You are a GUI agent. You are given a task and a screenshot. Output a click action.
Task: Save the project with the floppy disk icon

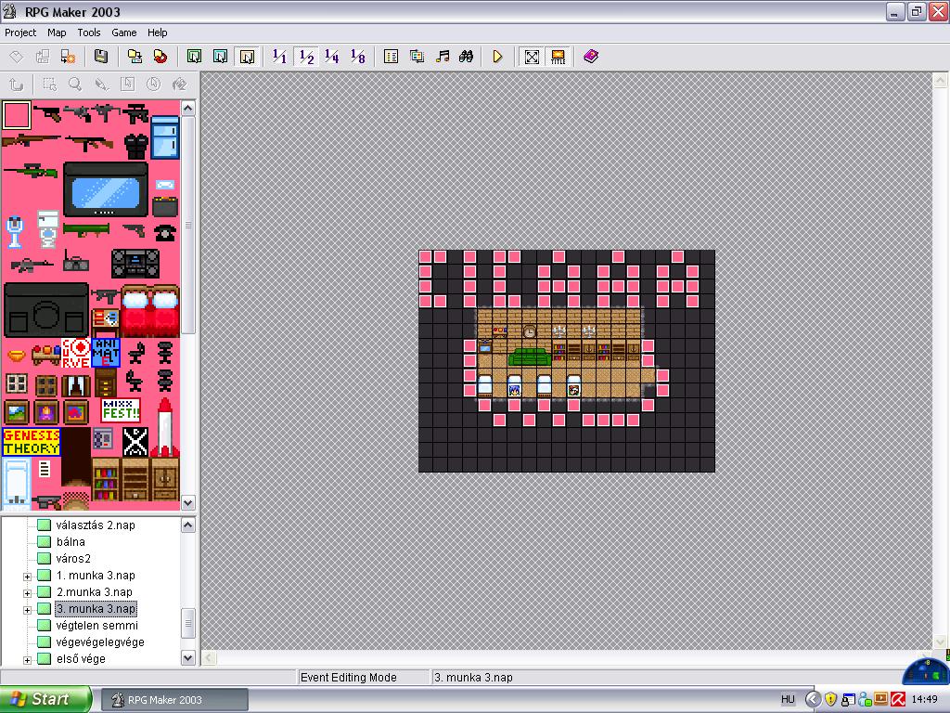coord(101,57)
